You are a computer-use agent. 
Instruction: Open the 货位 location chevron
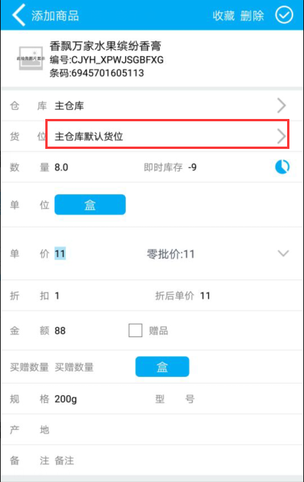(x=281, y=137)
